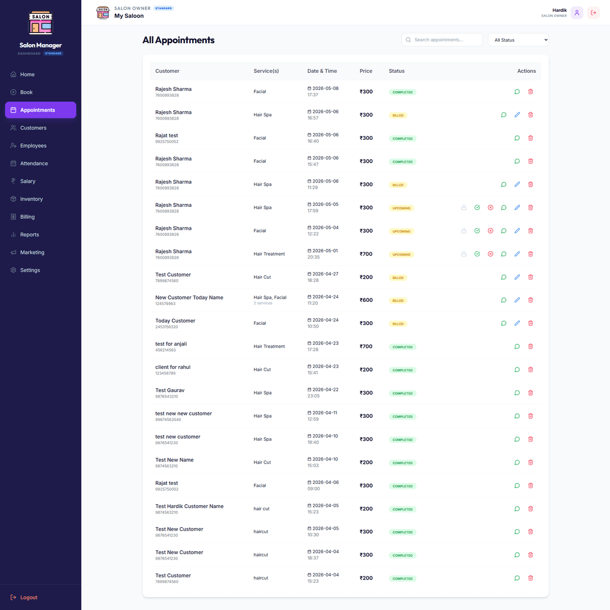
Task: Send a message for Test Gaurav's appointment
Action: (x=517, y=393)
